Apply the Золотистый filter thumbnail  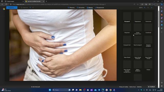tap(148, 16)
